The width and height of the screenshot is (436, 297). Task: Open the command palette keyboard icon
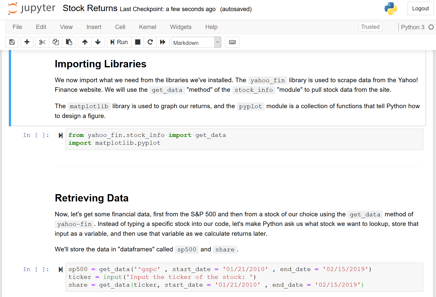pos(232,42)
